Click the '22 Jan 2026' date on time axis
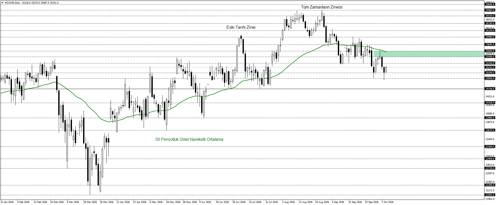496x205 pixels. [7, 202]
